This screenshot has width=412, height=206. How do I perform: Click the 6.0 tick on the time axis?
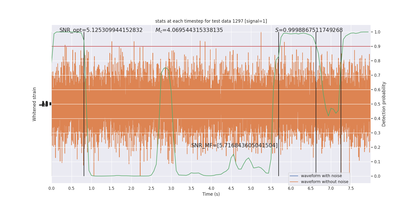click(291, 188)
